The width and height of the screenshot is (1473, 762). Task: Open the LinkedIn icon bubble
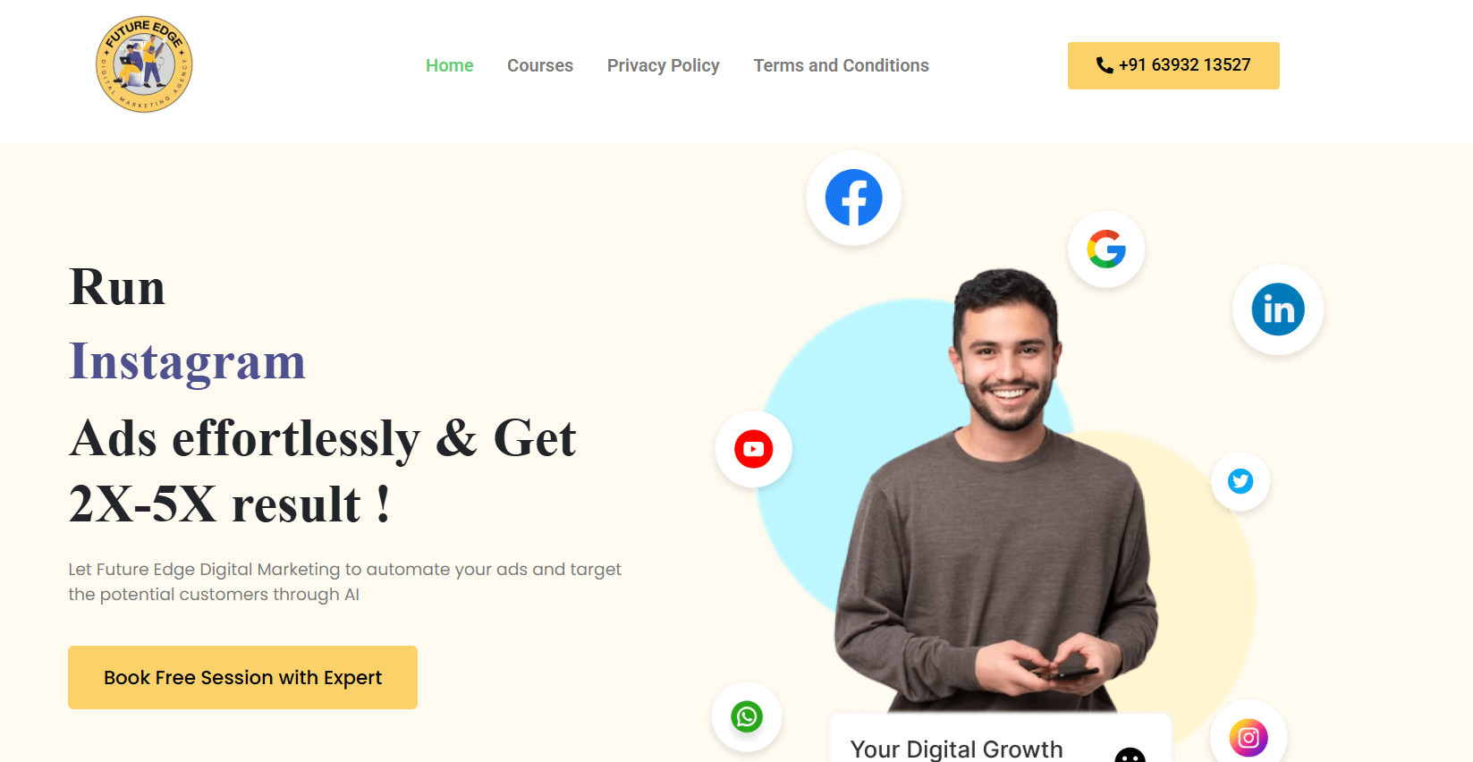[1278, 309]
